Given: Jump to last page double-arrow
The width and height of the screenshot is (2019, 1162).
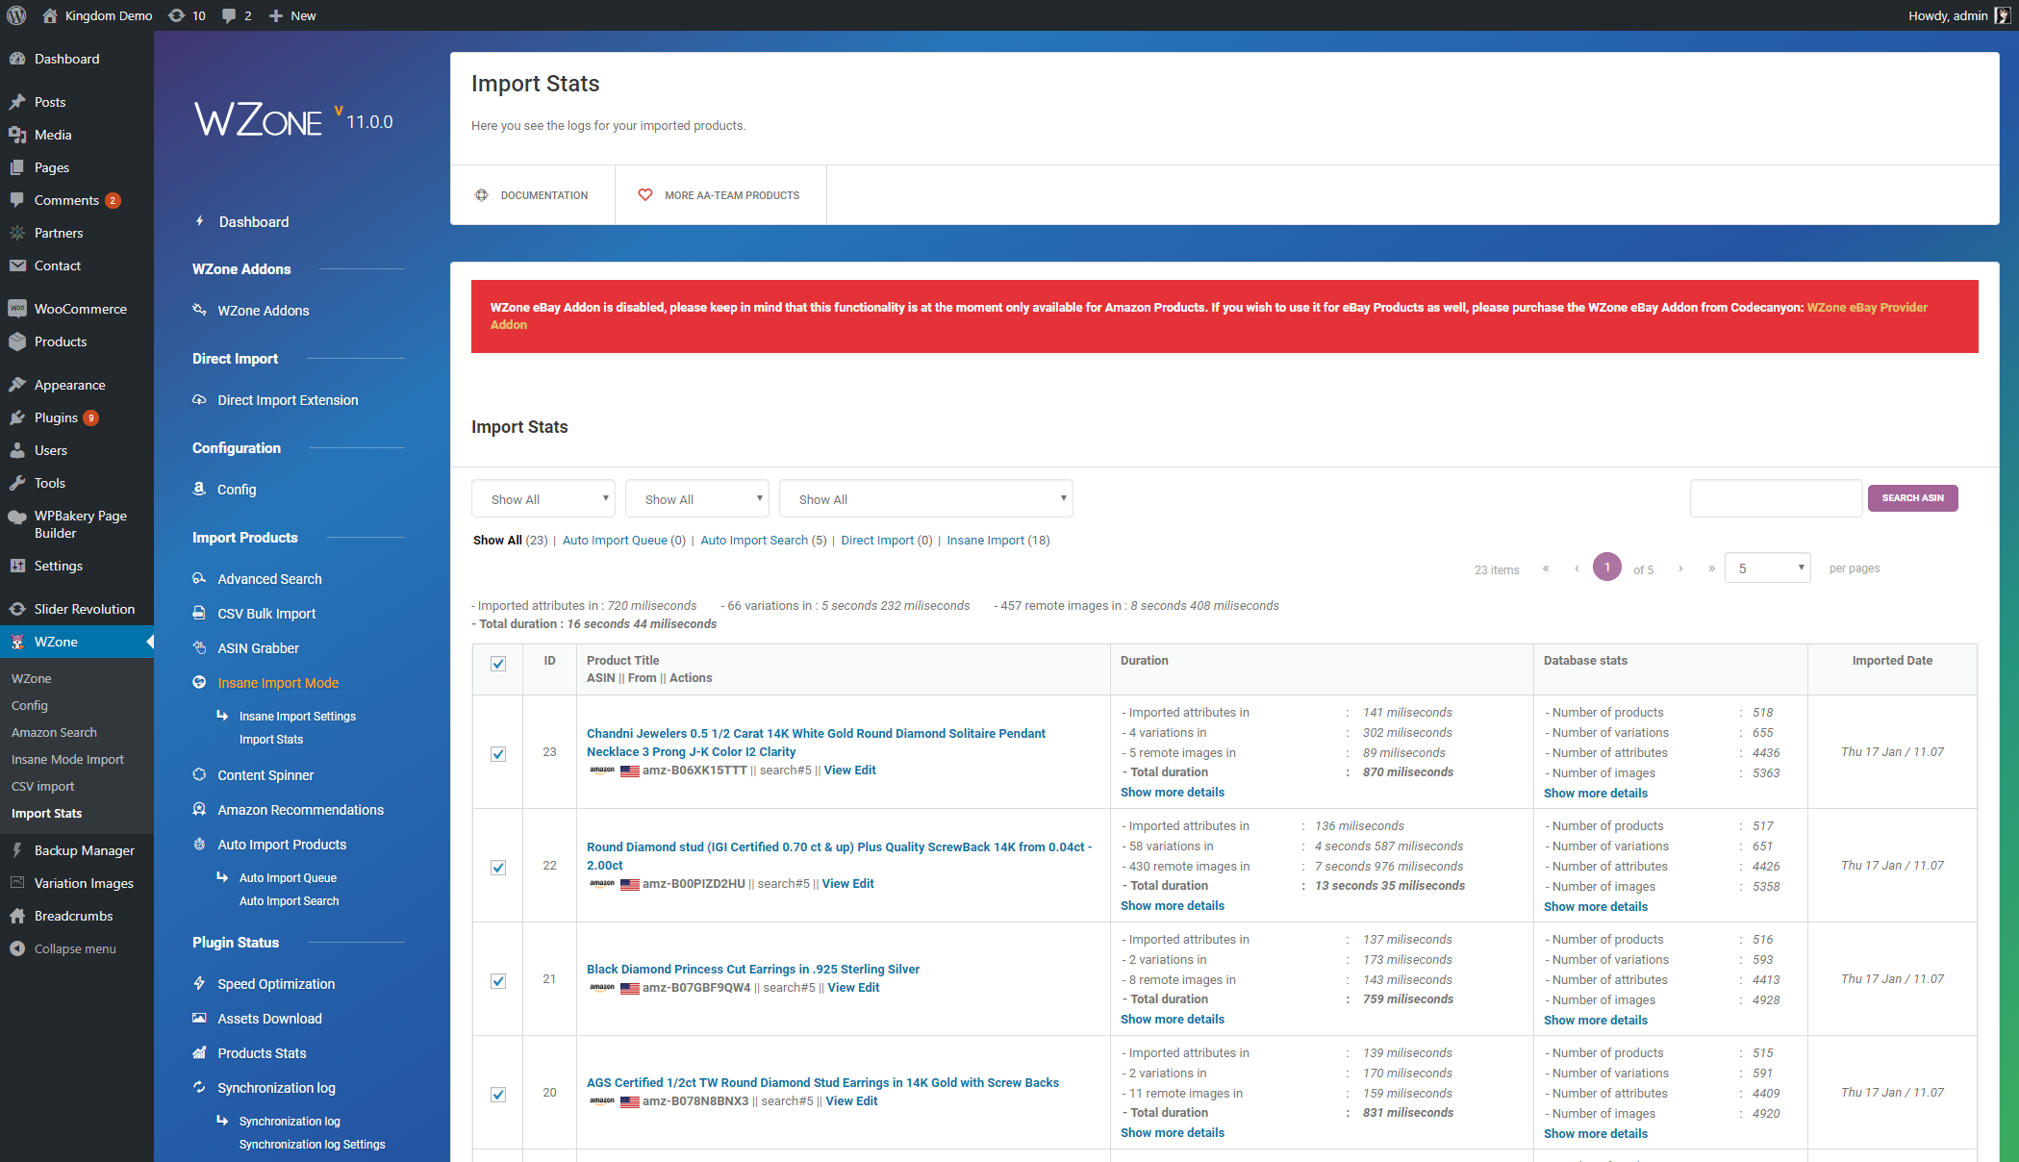Looking at the screenshot, I should tap(1711, 568).
